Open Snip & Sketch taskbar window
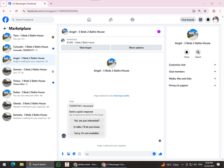Viewport: 224px width, 168px height. coord(40,164)
